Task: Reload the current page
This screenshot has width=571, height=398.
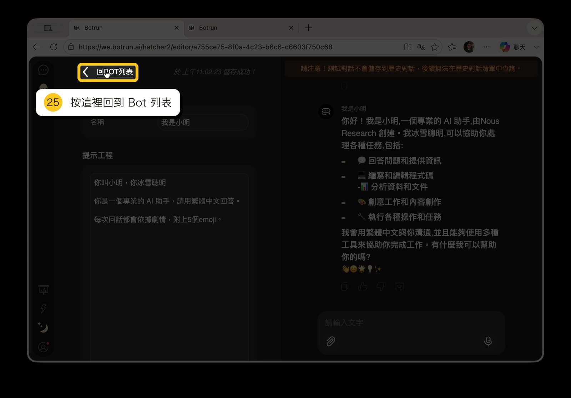Action: pyautogui.click(x=54, y=47)
